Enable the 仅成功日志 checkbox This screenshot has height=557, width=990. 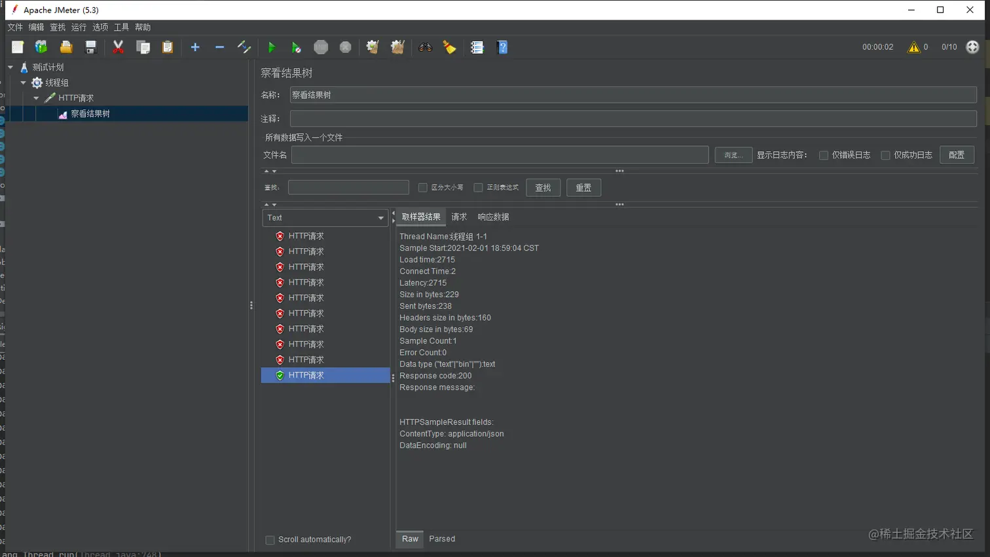pyautogui.click(x=885, y=155)
